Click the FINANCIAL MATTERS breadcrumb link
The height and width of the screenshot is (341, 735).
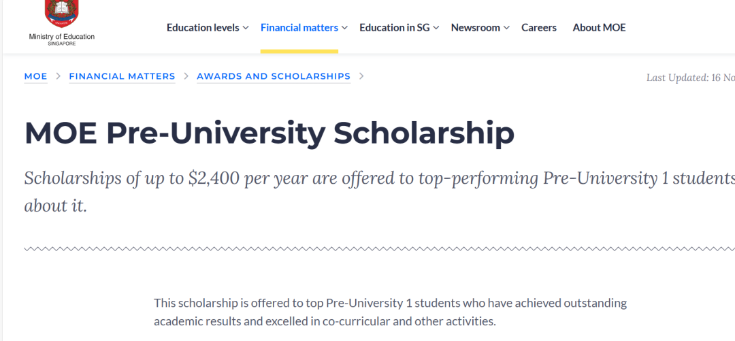[x=122, y=76]
